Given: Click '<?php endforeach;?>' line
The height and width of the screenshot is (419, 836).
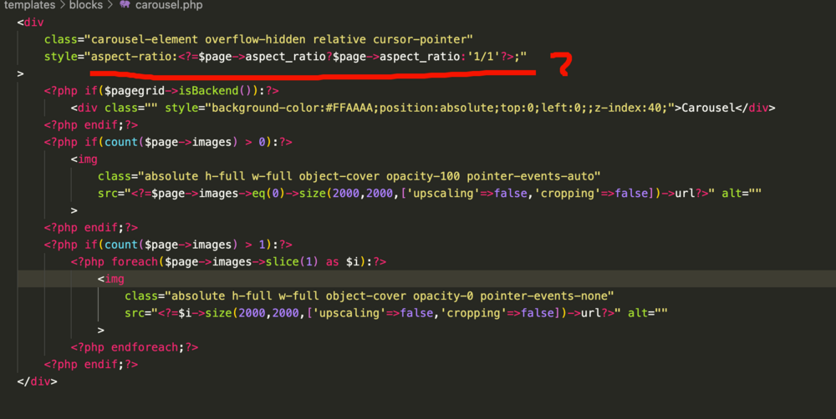Looking at the screenshot, I should pos(135,348).
